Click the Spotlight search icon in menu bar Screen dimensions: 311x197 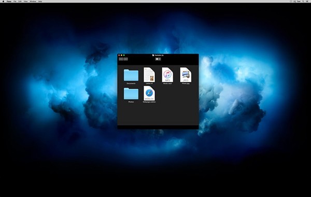coord(303,2)
